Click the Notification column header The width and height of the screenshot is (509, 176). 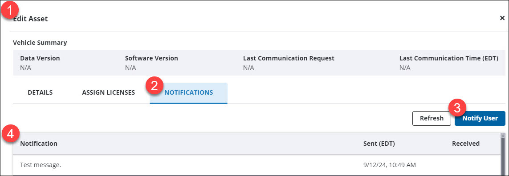coord(39,143)
